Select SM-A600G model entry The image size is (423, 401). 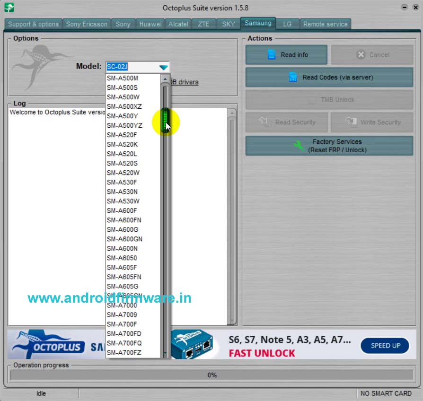tap(133, 229)
